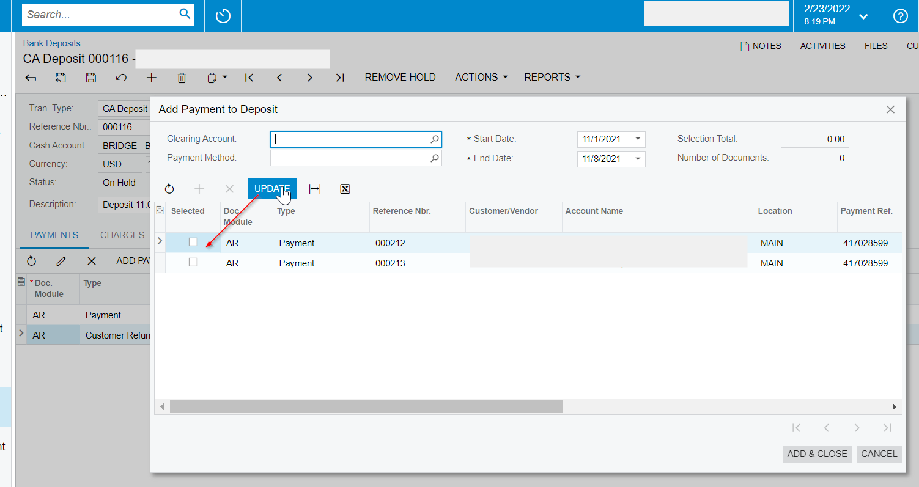919x487 pixels.
Task: Click the back arrow in Bank Deposits toolbar
Action: coord(31,78)
